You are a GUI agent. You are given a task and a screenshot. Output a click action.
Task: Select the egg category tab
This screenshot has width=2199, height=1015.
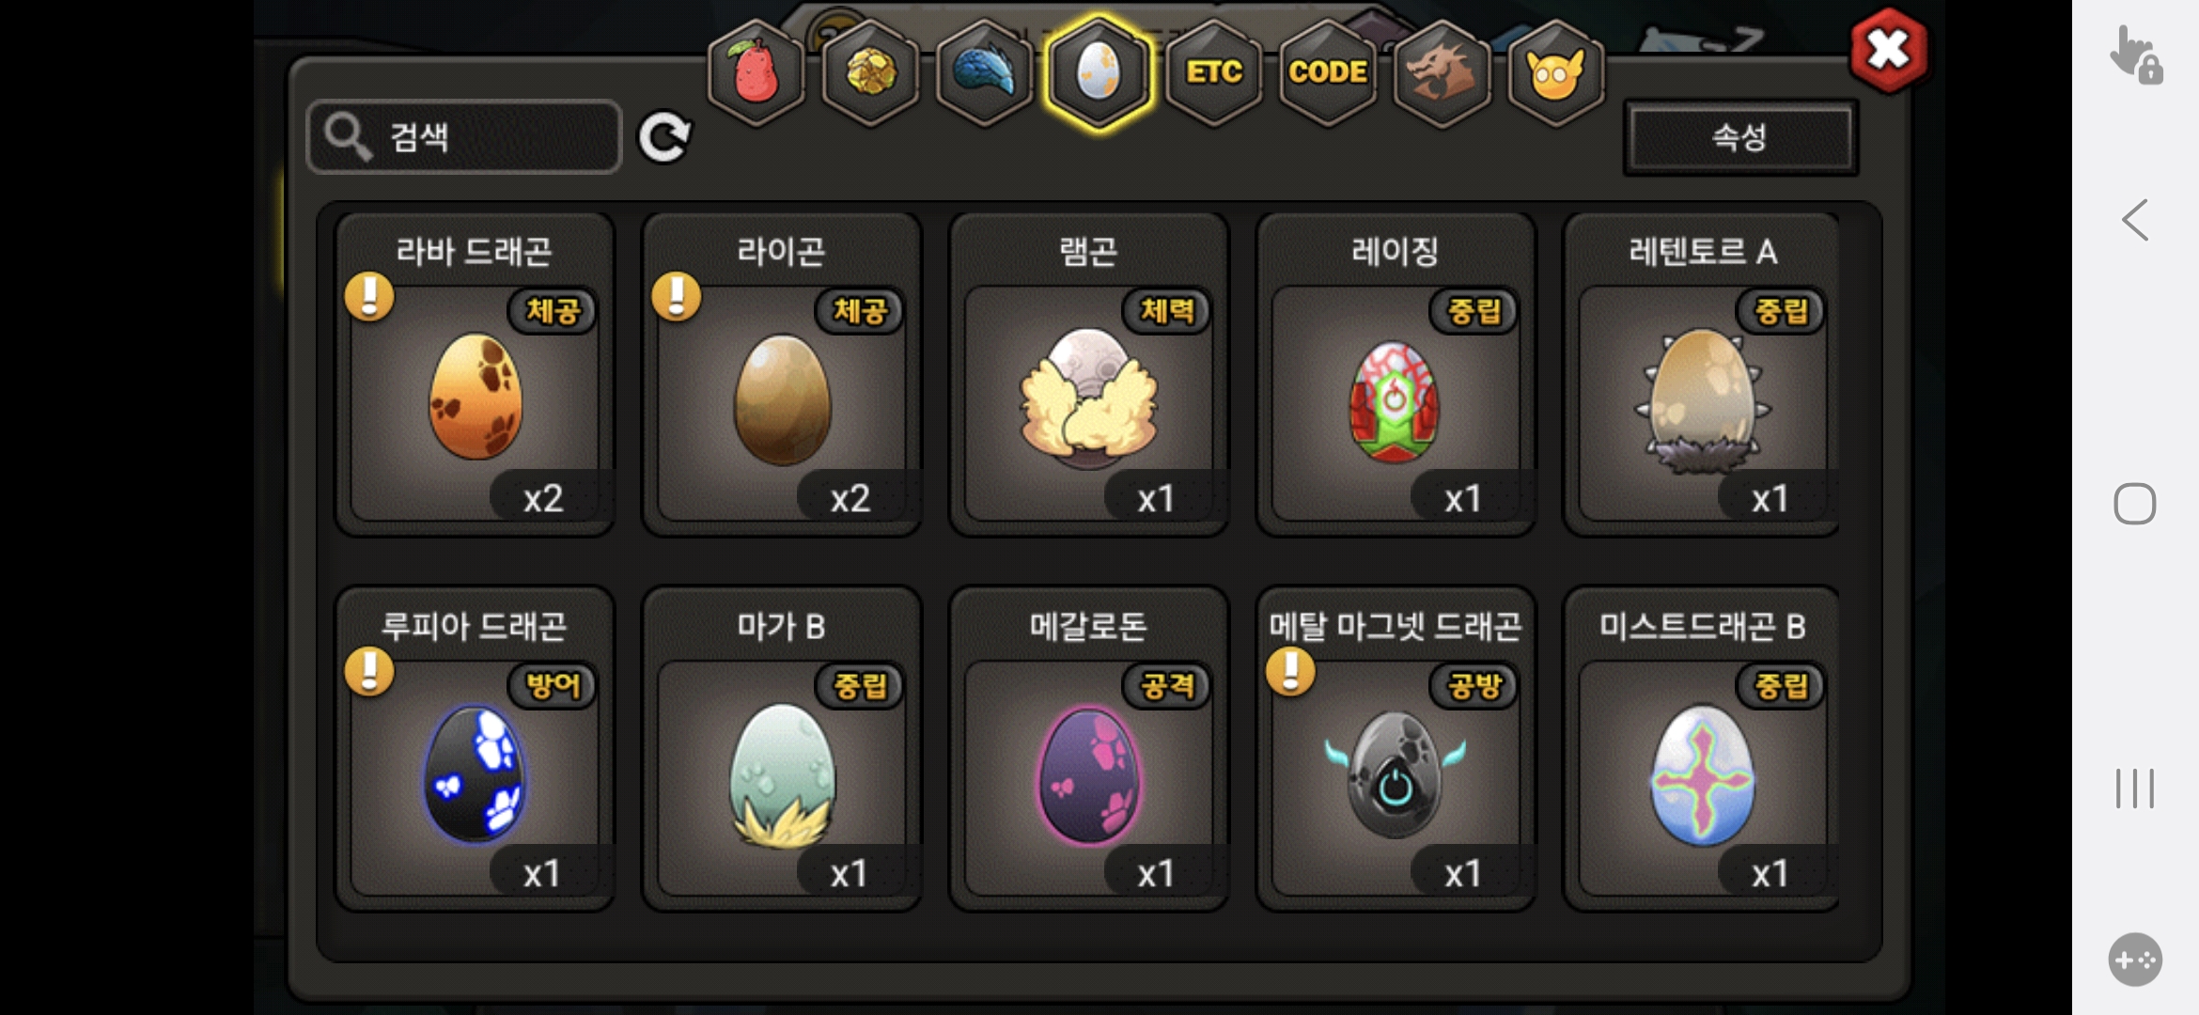click(1099, 72)
